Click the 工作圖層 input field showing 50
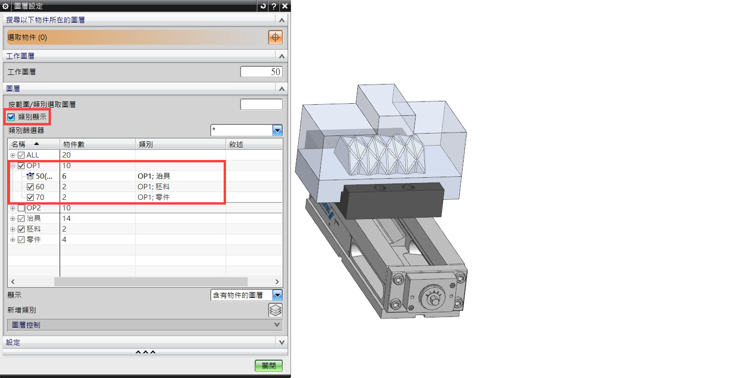 point(262,72)
